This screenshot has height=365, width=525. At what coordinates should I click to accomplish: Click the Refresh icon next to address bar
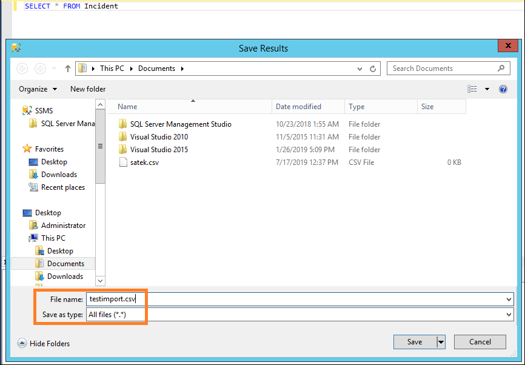point(373,68)
